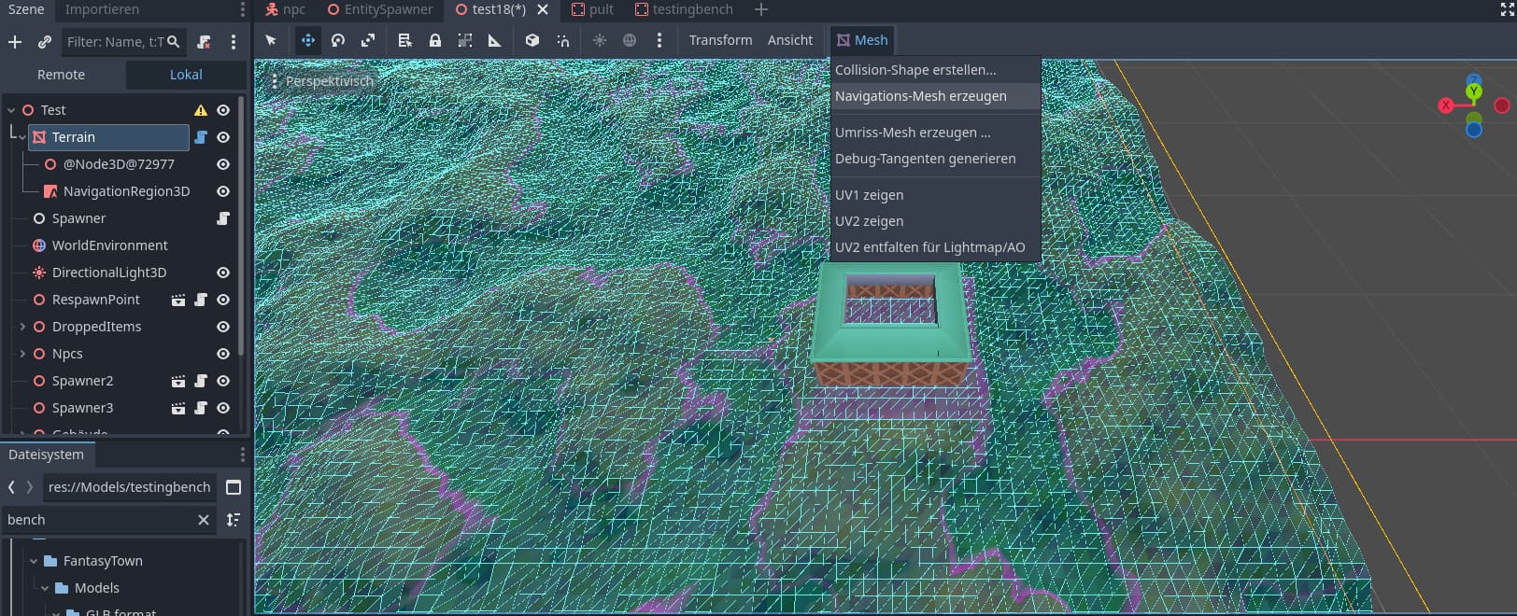
Task: Toggle visibility of the Npcs node
Action: click(x=223, y=354)
